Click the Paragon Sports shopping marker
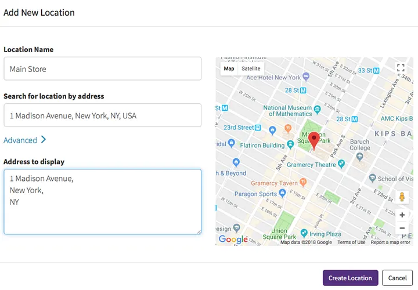Screen dimensions: 418x290 coord(282,193)
